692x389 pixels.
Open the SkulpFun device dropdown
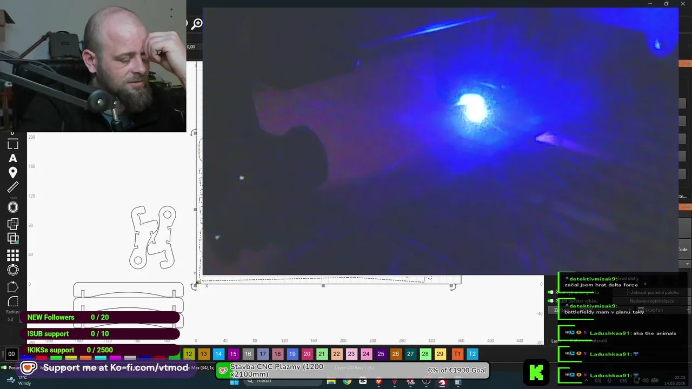[663, 310]
